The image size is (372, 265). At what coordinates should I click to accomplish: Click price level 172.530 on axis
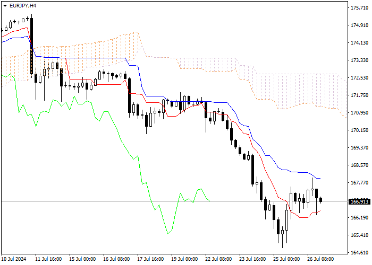[359, 78]
